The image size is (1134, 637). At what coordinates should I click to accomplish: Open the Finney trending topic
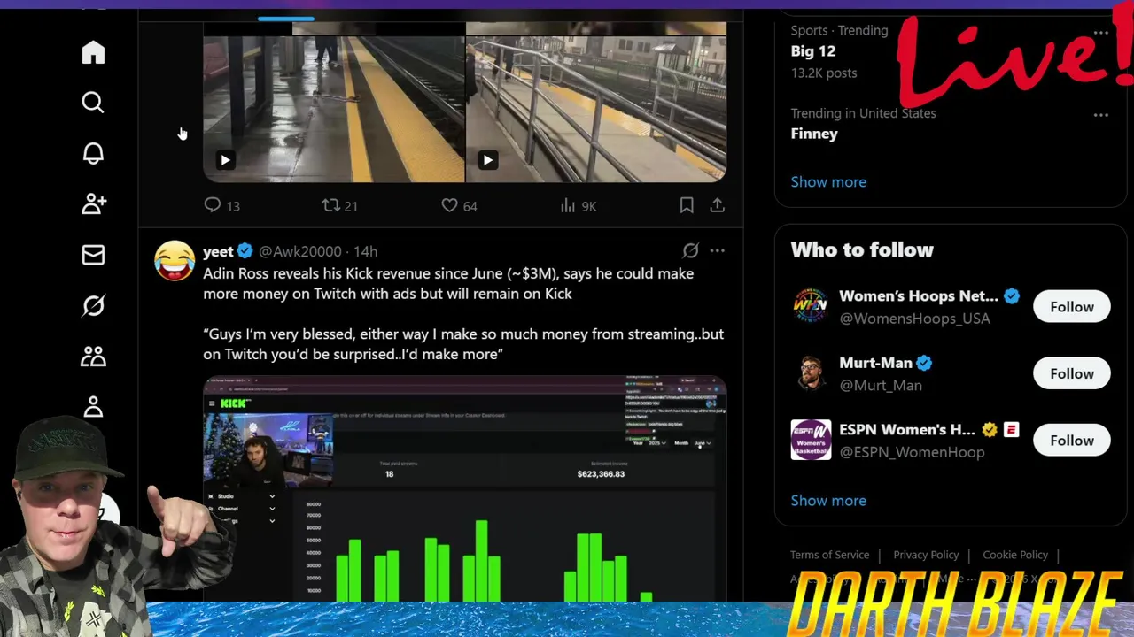814,134
